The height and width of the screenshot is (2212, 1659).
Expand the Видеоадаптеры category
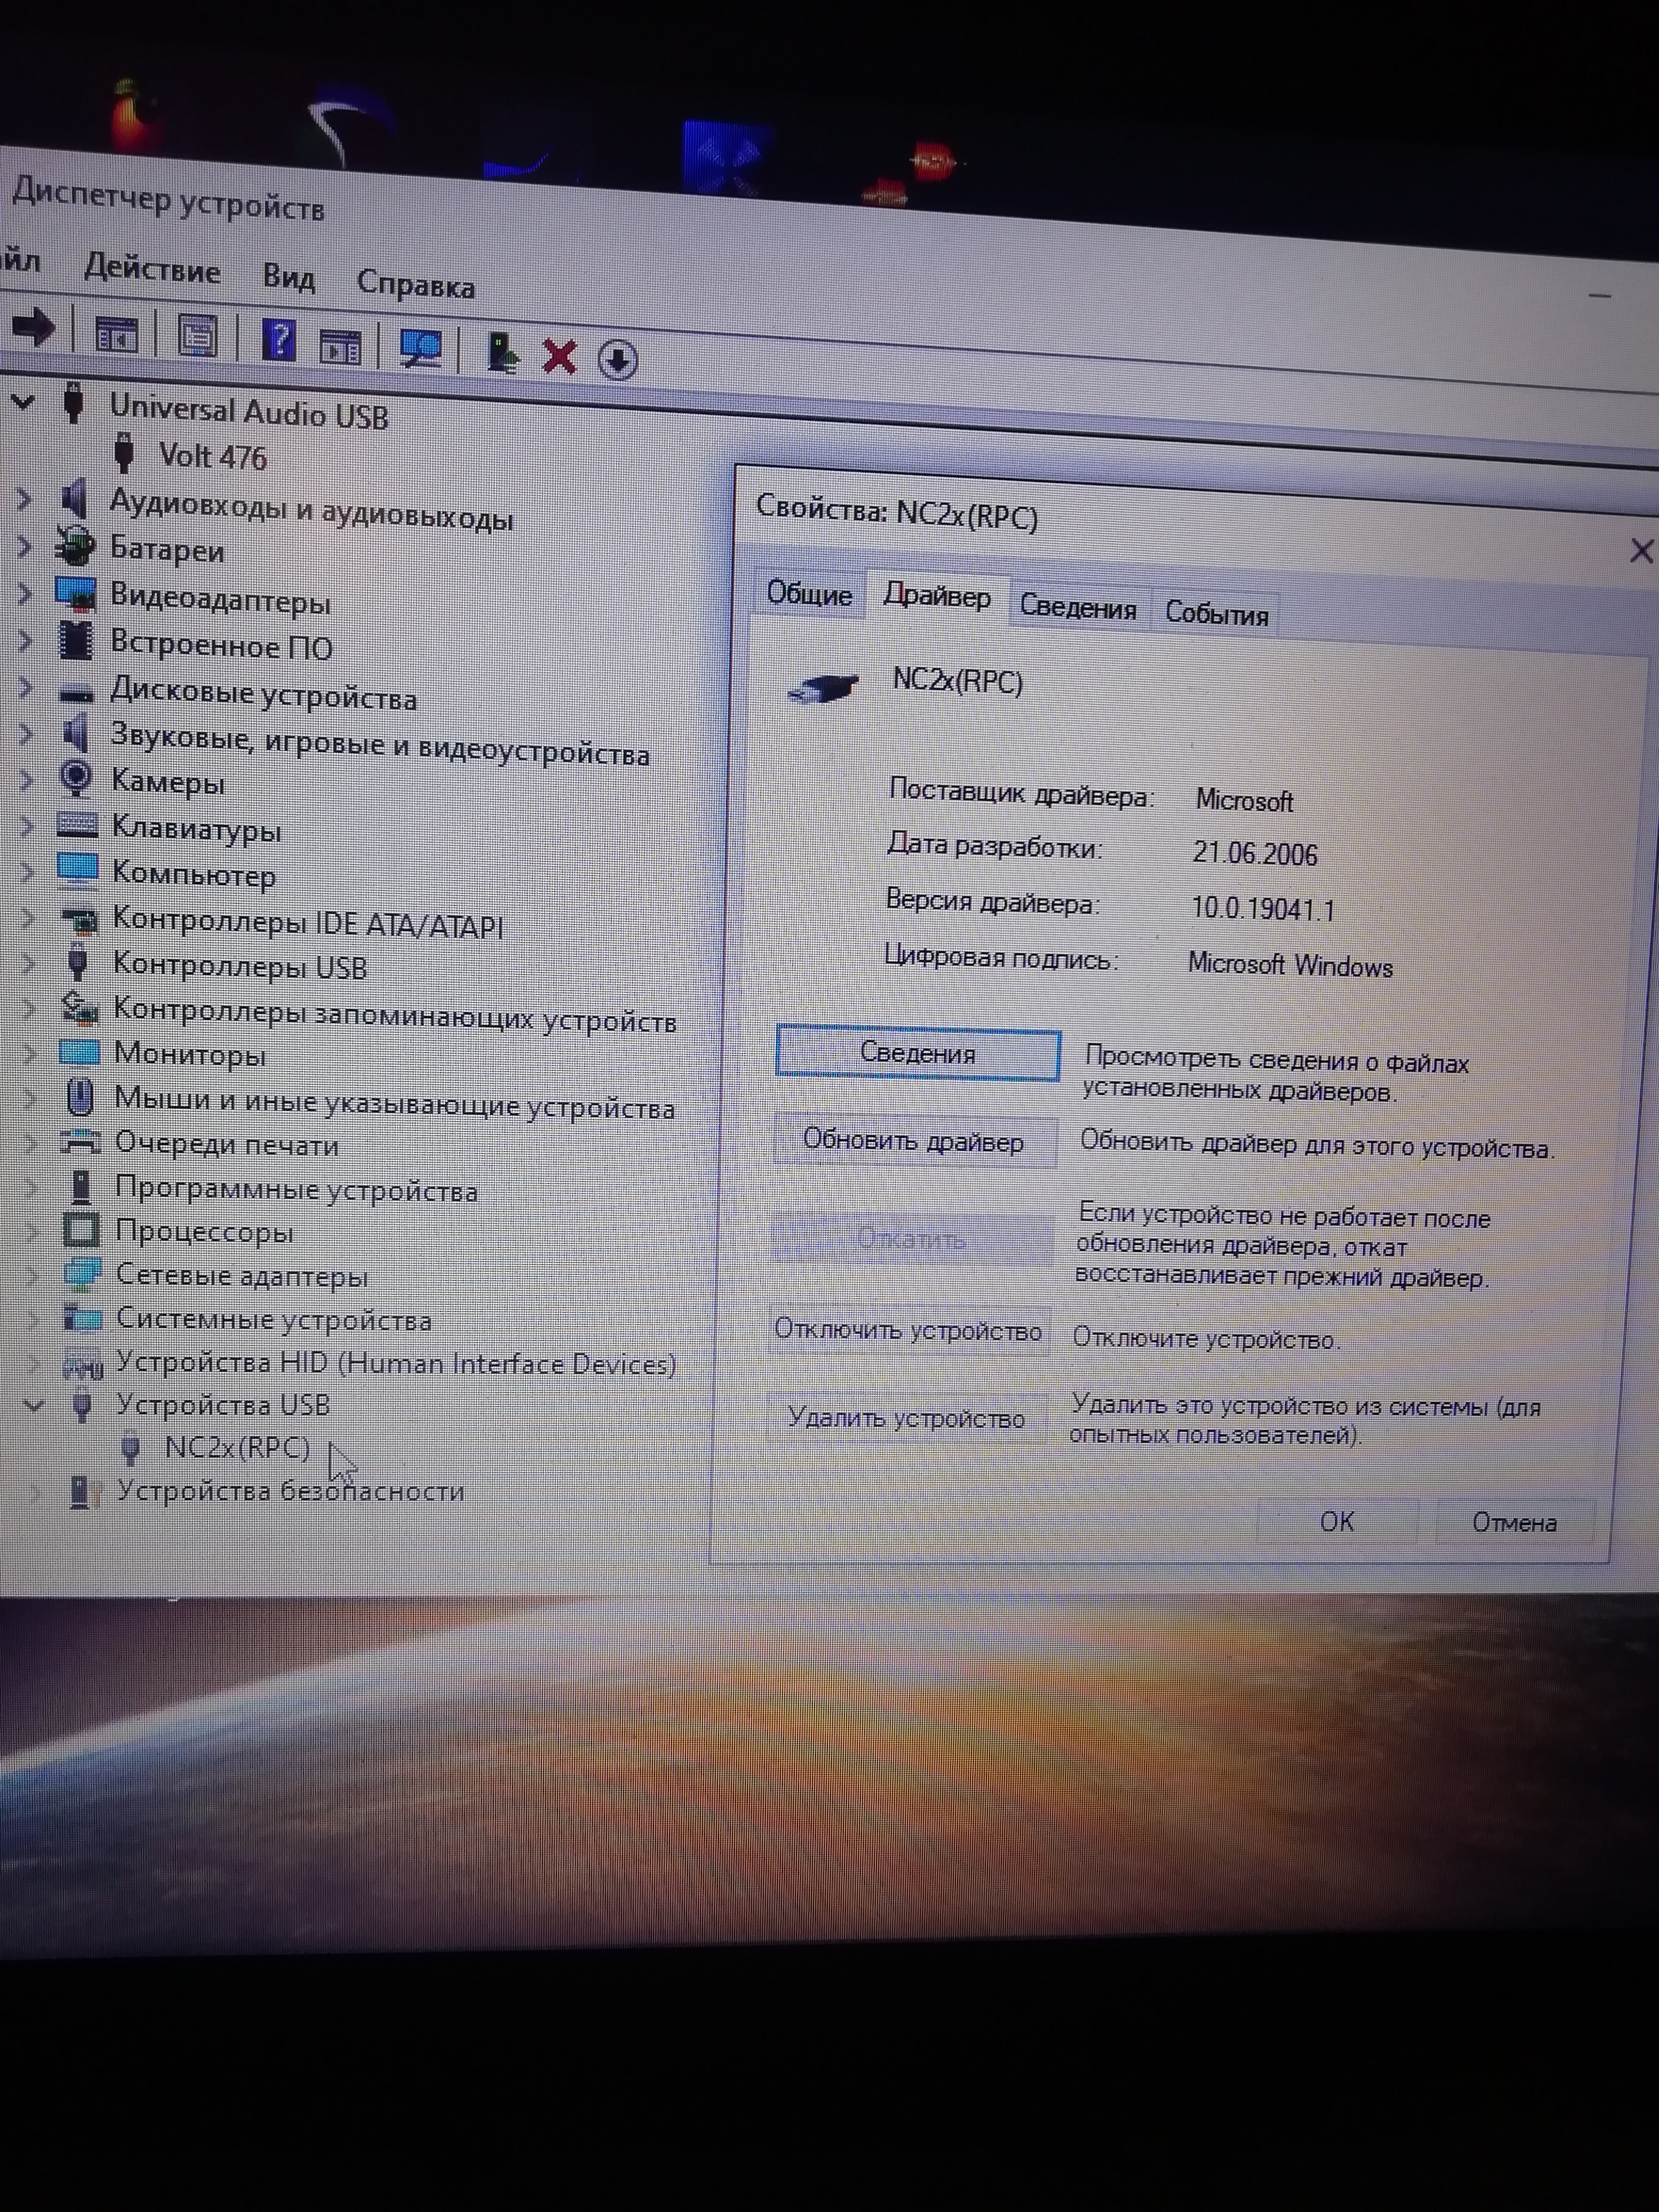(25, 594)
